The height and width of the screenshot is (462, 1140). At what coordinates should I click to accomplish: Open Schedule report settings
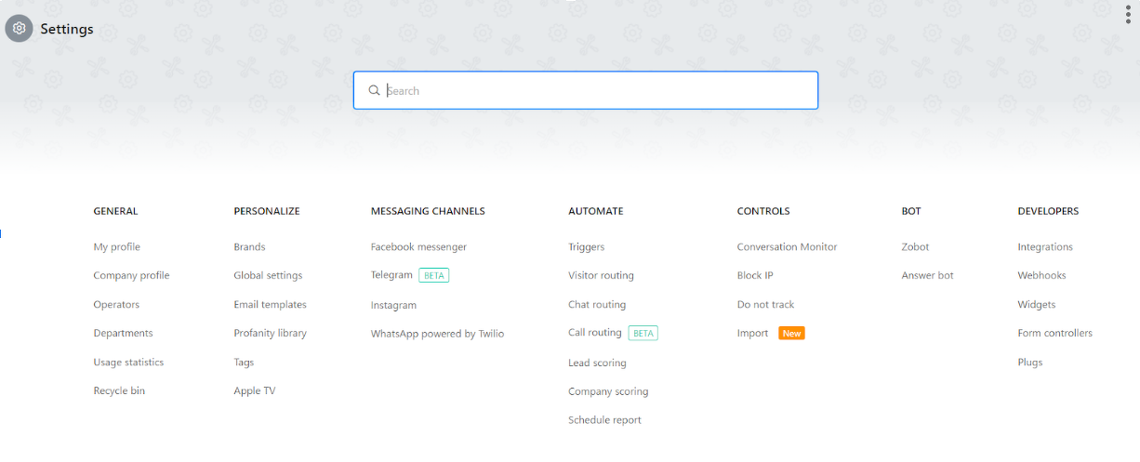pos(604,420)
